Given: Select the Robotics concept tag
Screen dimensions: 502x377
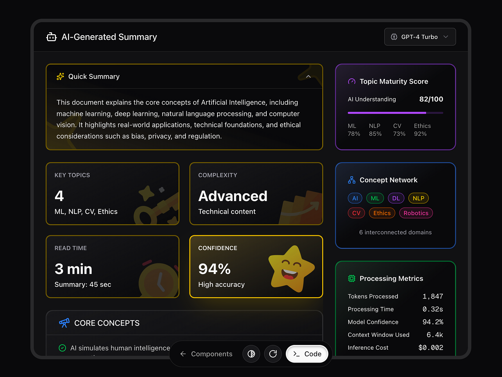Looking at the screenshot, I should coord(416,213).
